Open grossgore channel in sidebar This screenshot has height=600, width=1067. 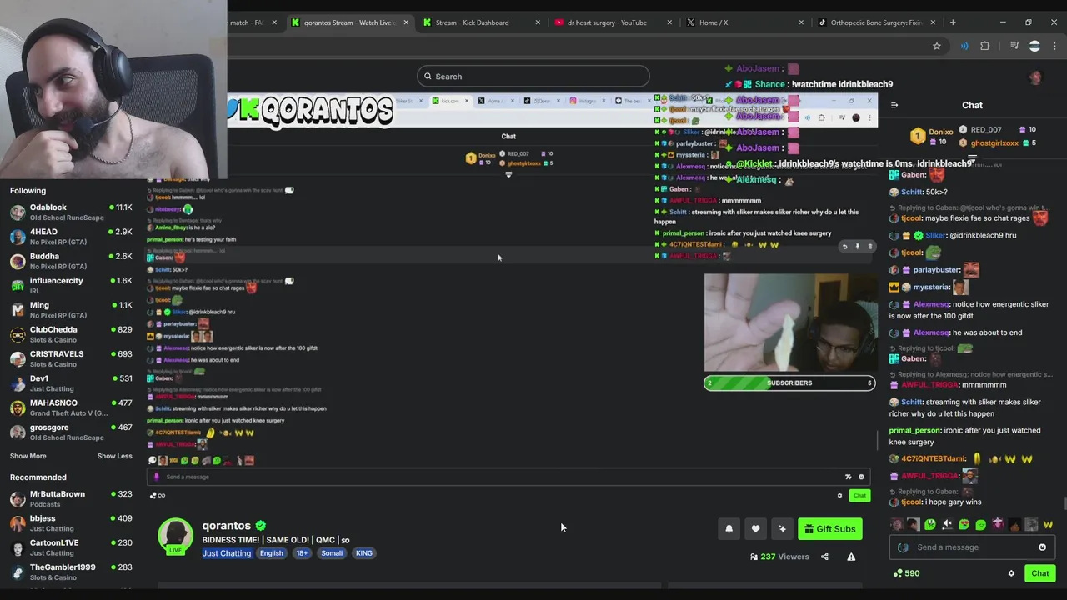tap(71, 432)
